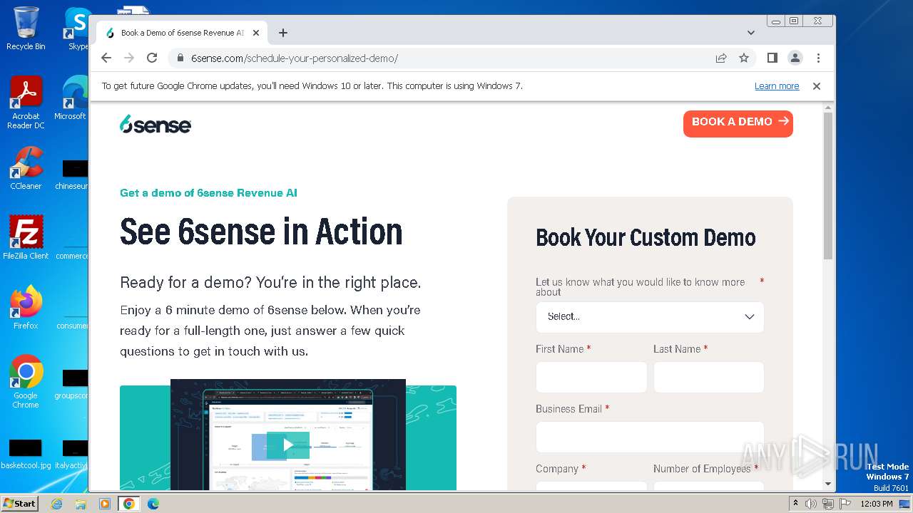Screen dimensions: 913x513
Task: Go forward using the Chrome arrow
Action: [129, 58]
